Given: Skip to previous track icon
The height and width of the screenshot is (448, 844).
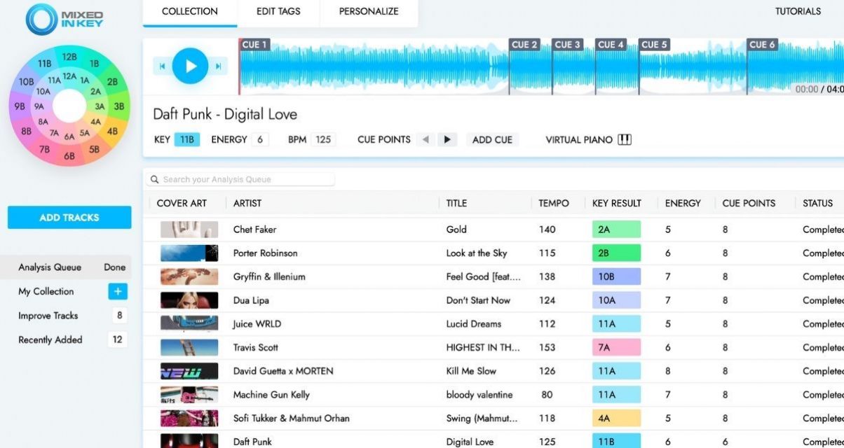Looking at the screenshot, I should pyautogui.click(x=162, y=66).
